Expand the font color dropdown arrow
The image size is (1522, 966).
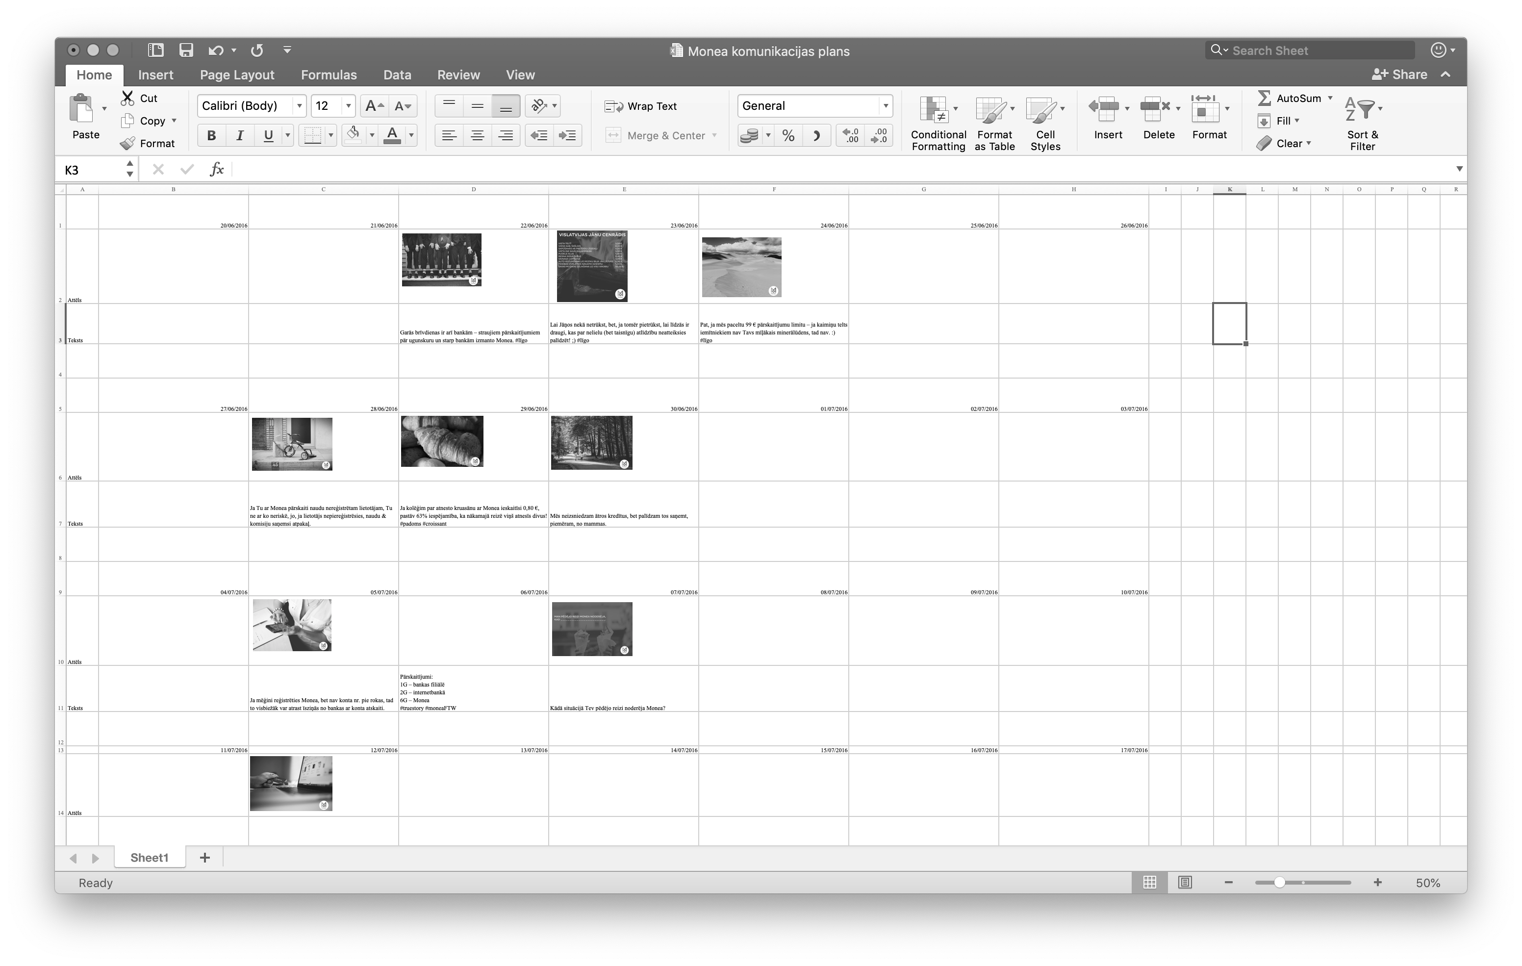click(411, 135)
